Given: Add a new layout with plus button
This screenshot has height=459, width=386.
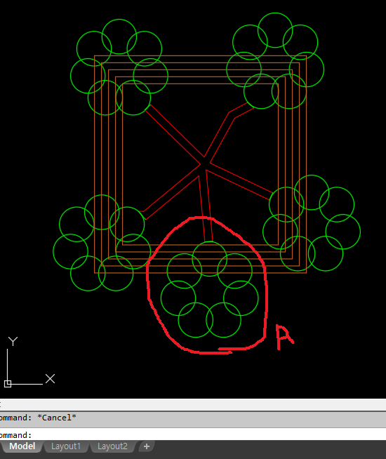Looking at the screenshot, I should [x=147, y=446].
